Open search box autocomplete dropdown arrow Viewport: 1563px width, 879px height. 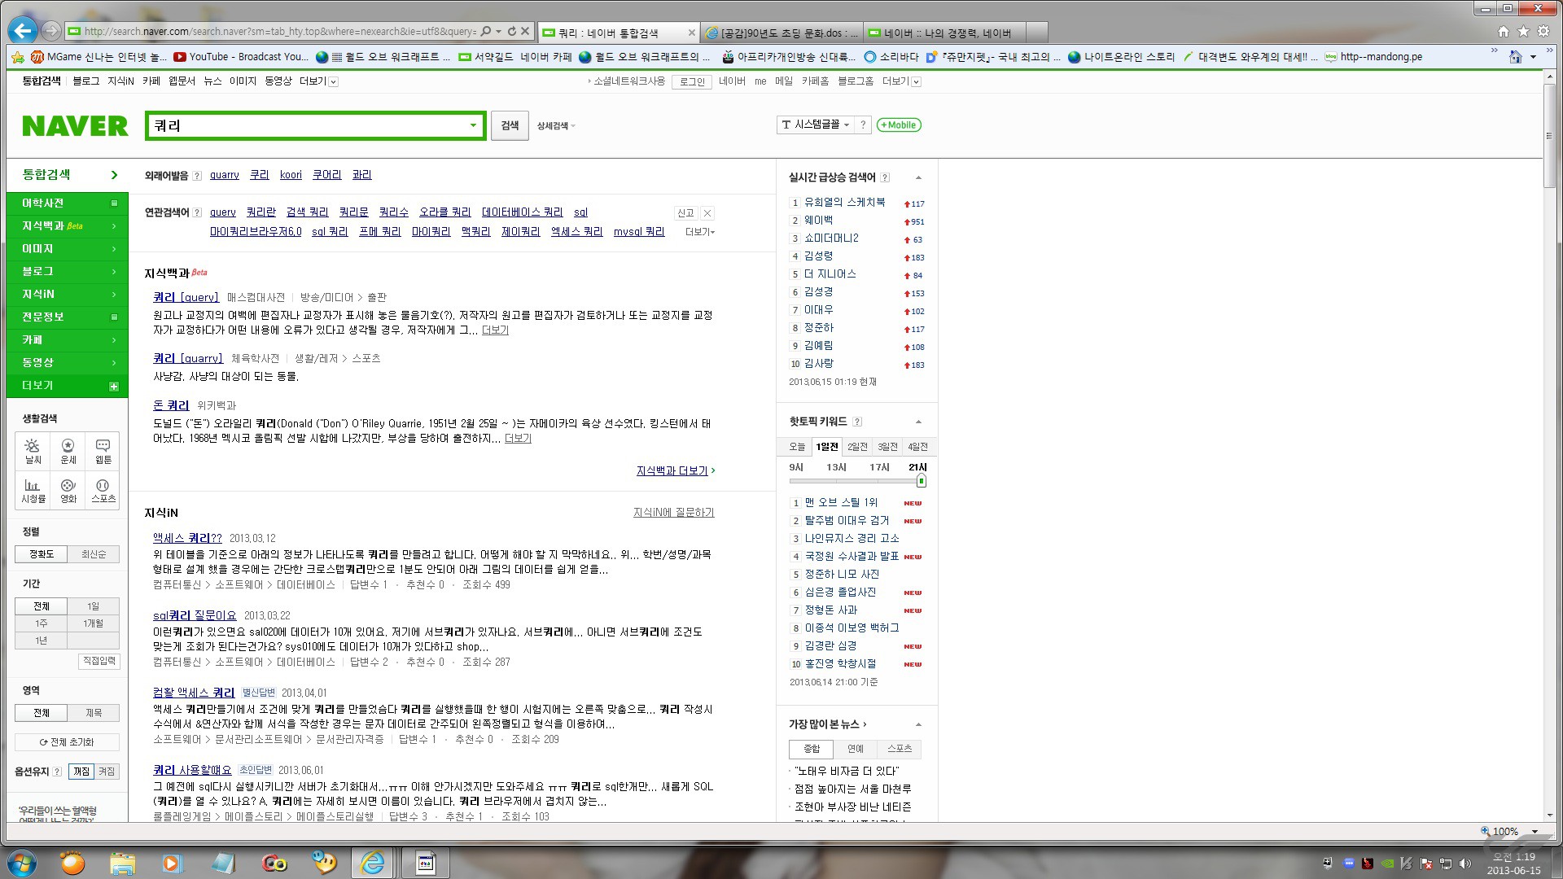pyautogui.click(x=473, y=125)
